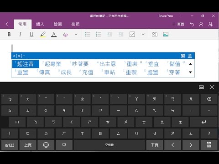
Task: Tap the backspace key
Action: pos(209,99)
